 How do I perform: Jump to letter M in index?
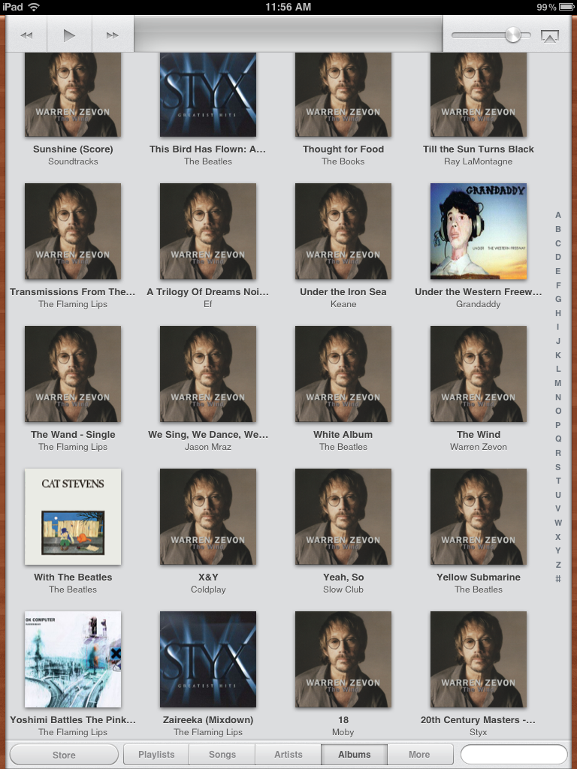point(558,383)
